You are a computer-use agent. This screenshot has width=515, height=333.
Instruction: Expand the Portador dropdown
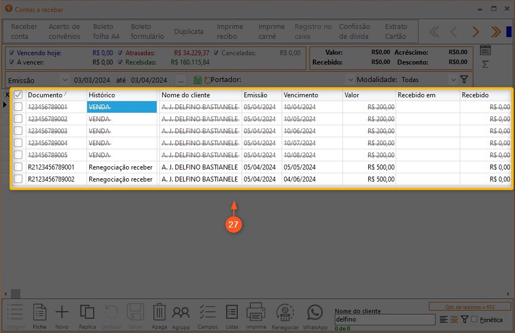(x=350, y=80)
